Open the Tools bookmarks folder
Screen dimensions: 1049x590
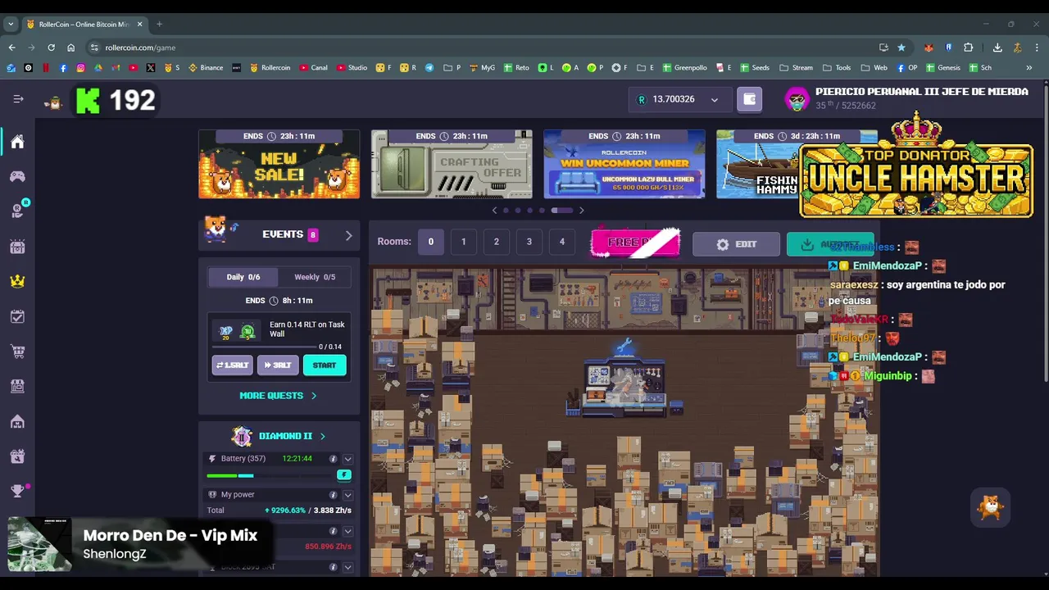click(838, 68)
